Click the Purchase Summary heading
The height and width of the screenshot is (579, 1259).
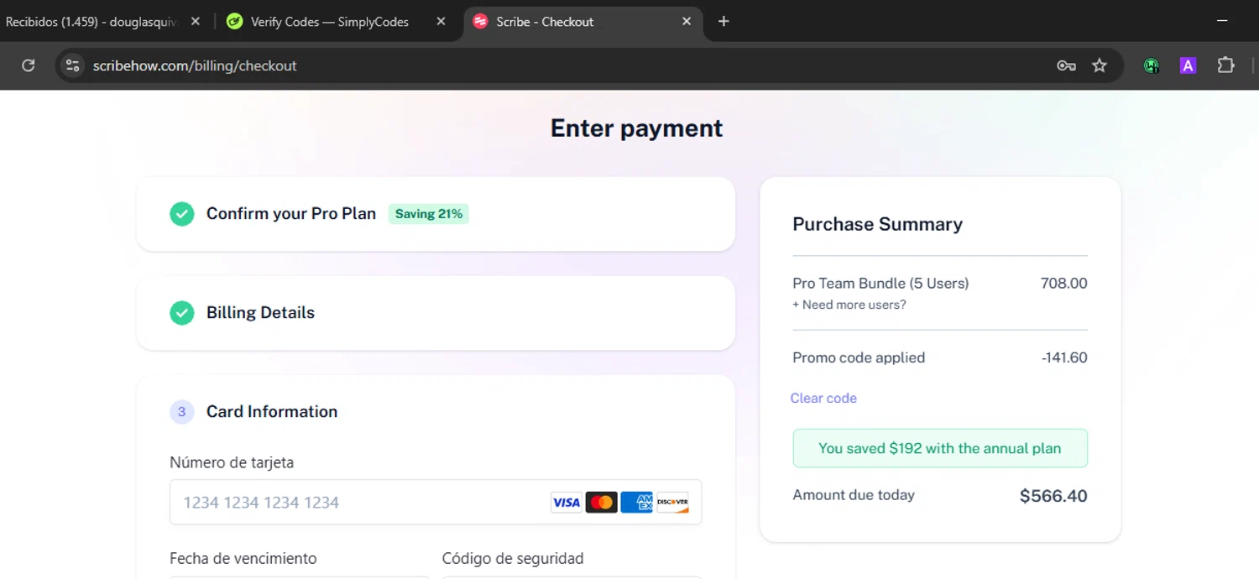(x=877, y=225)
